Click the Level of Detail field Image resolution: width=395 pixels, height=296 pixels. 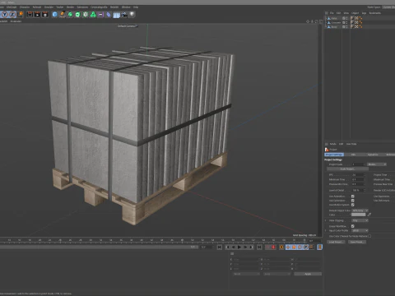pyautogui.click(x=359, y=190)
